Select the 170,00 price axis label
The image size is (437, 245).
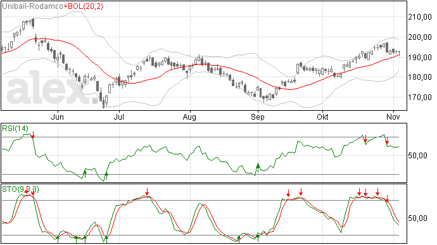pos(420,97)
